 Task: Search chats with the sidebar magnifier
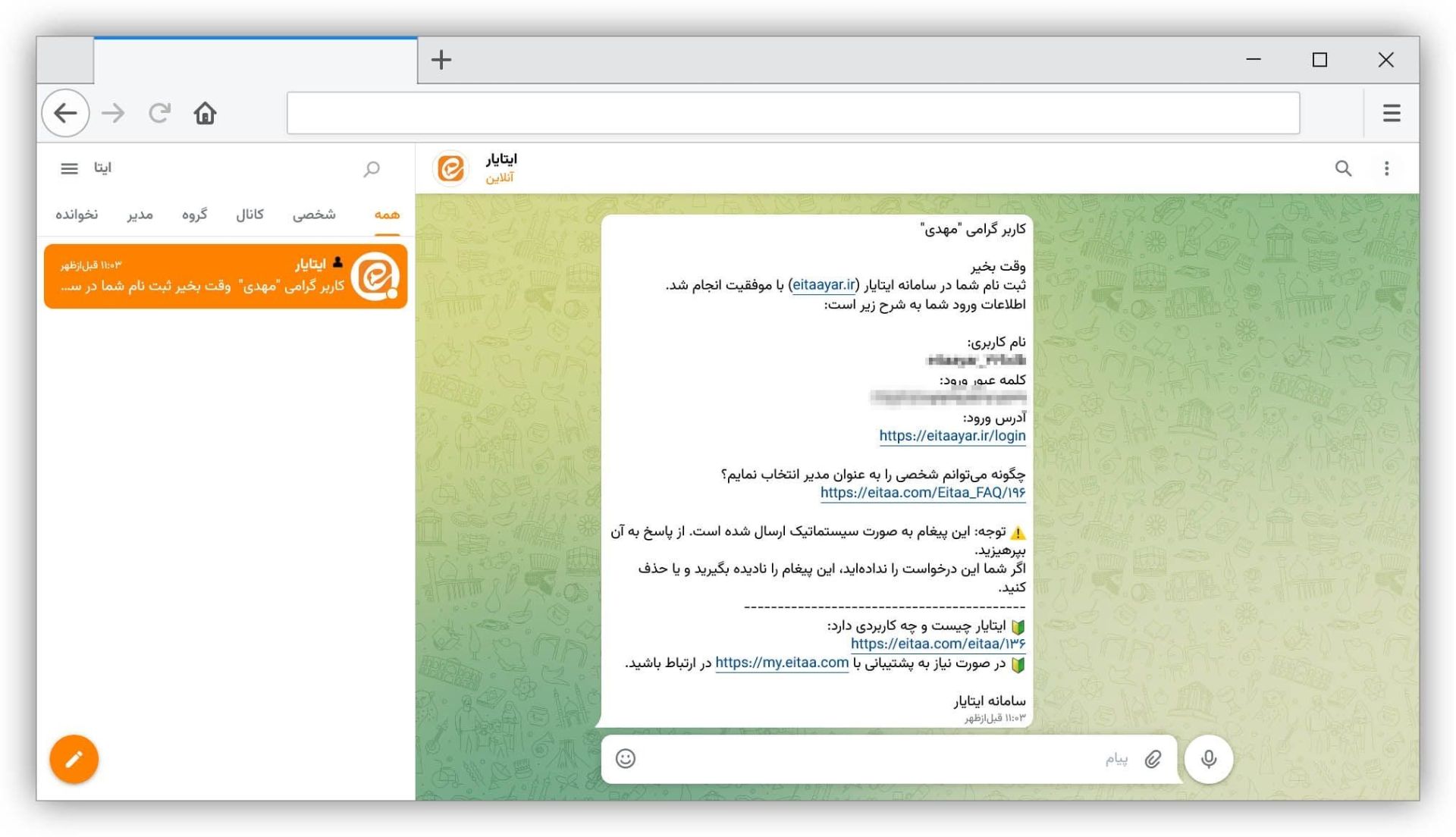click(x=372, y=168)
